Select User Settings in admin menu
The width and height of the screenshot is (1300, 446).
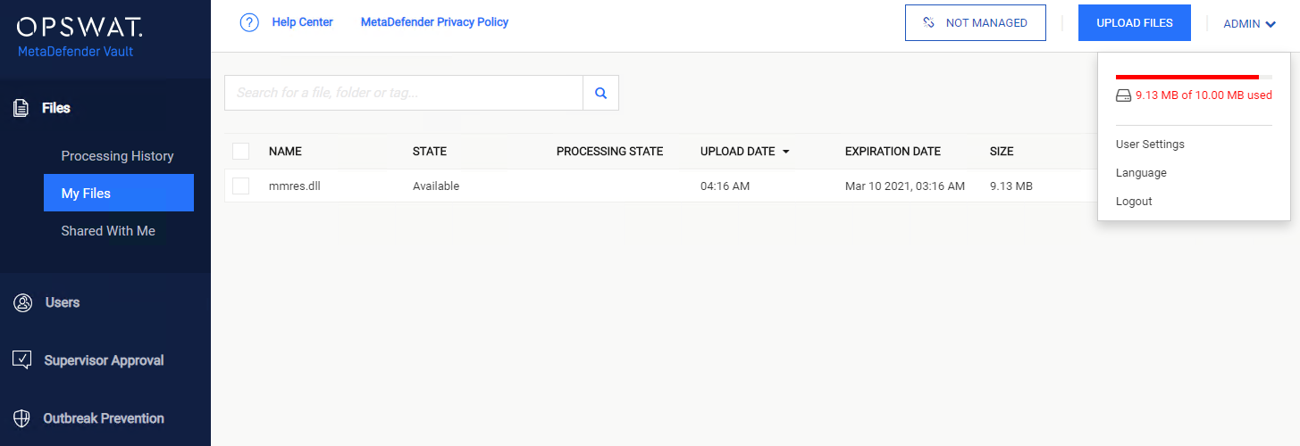pyautogui.click(x=1150, y=145)
